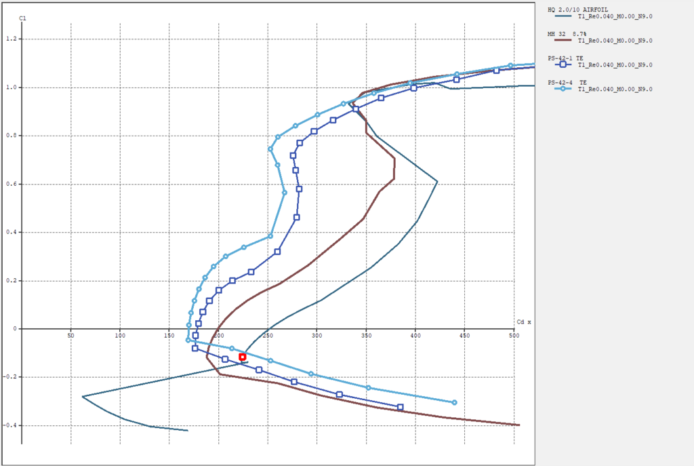The image size is (694, 466).
Task: Click last square point on PS-42-1 TE lower branch
Action: pyautogui.click(x=400, y=407)
